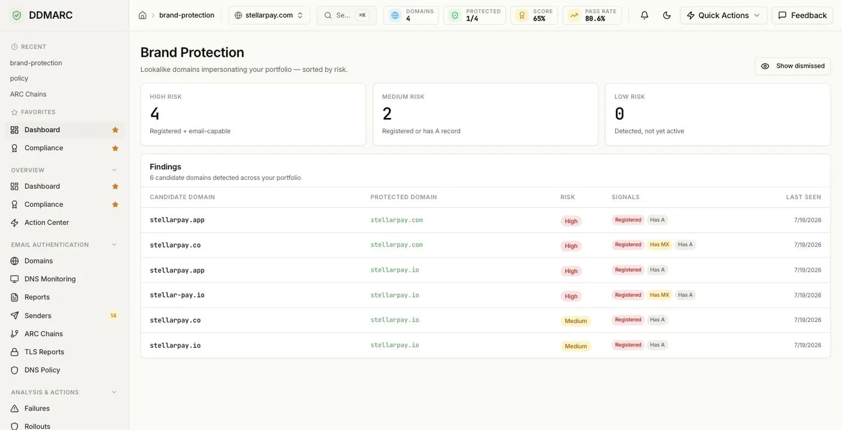Toggle dark mode moon icon
Image resolution: width=842 pixels, height=430 pixels.
click(x=667, y=15)
